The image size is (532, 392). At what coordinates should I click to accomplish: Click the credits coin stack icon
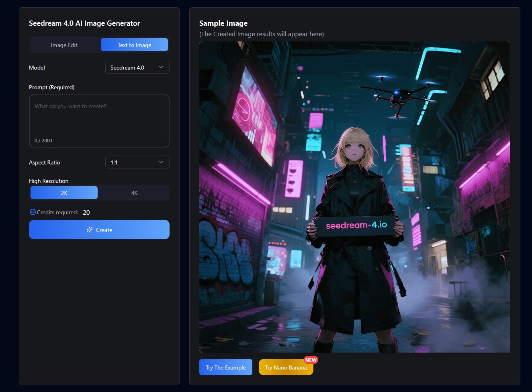tap(33, 212)
